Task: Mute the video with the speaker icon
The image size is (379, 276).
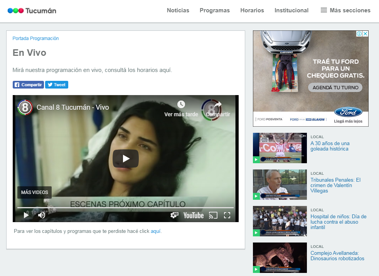Action: tap(41, 215)
